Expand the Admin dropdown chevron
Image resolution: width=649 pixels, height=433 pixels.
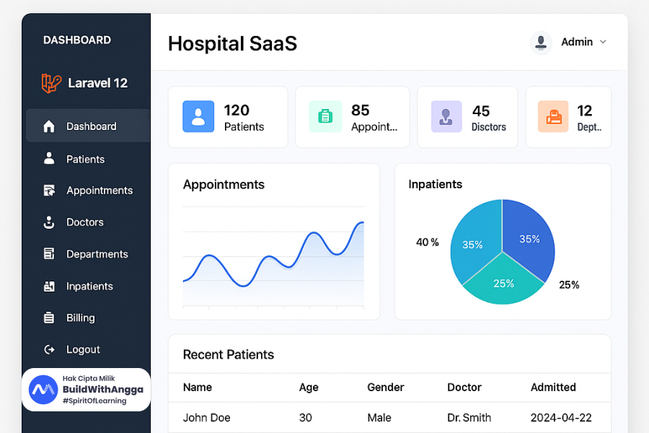[603, 42]
